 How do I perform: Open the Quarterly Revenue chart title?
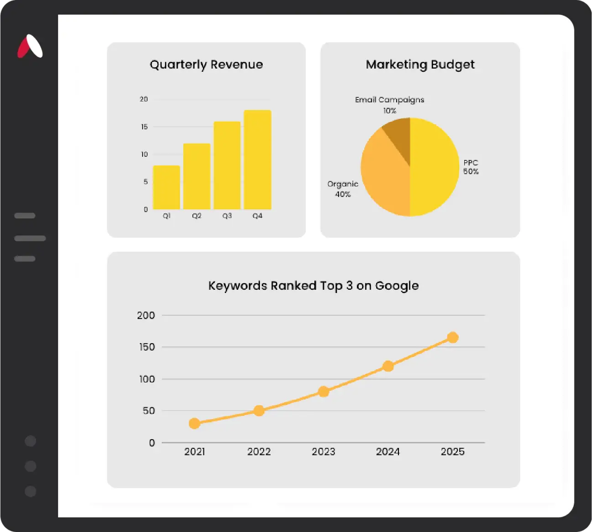(206, 64)
